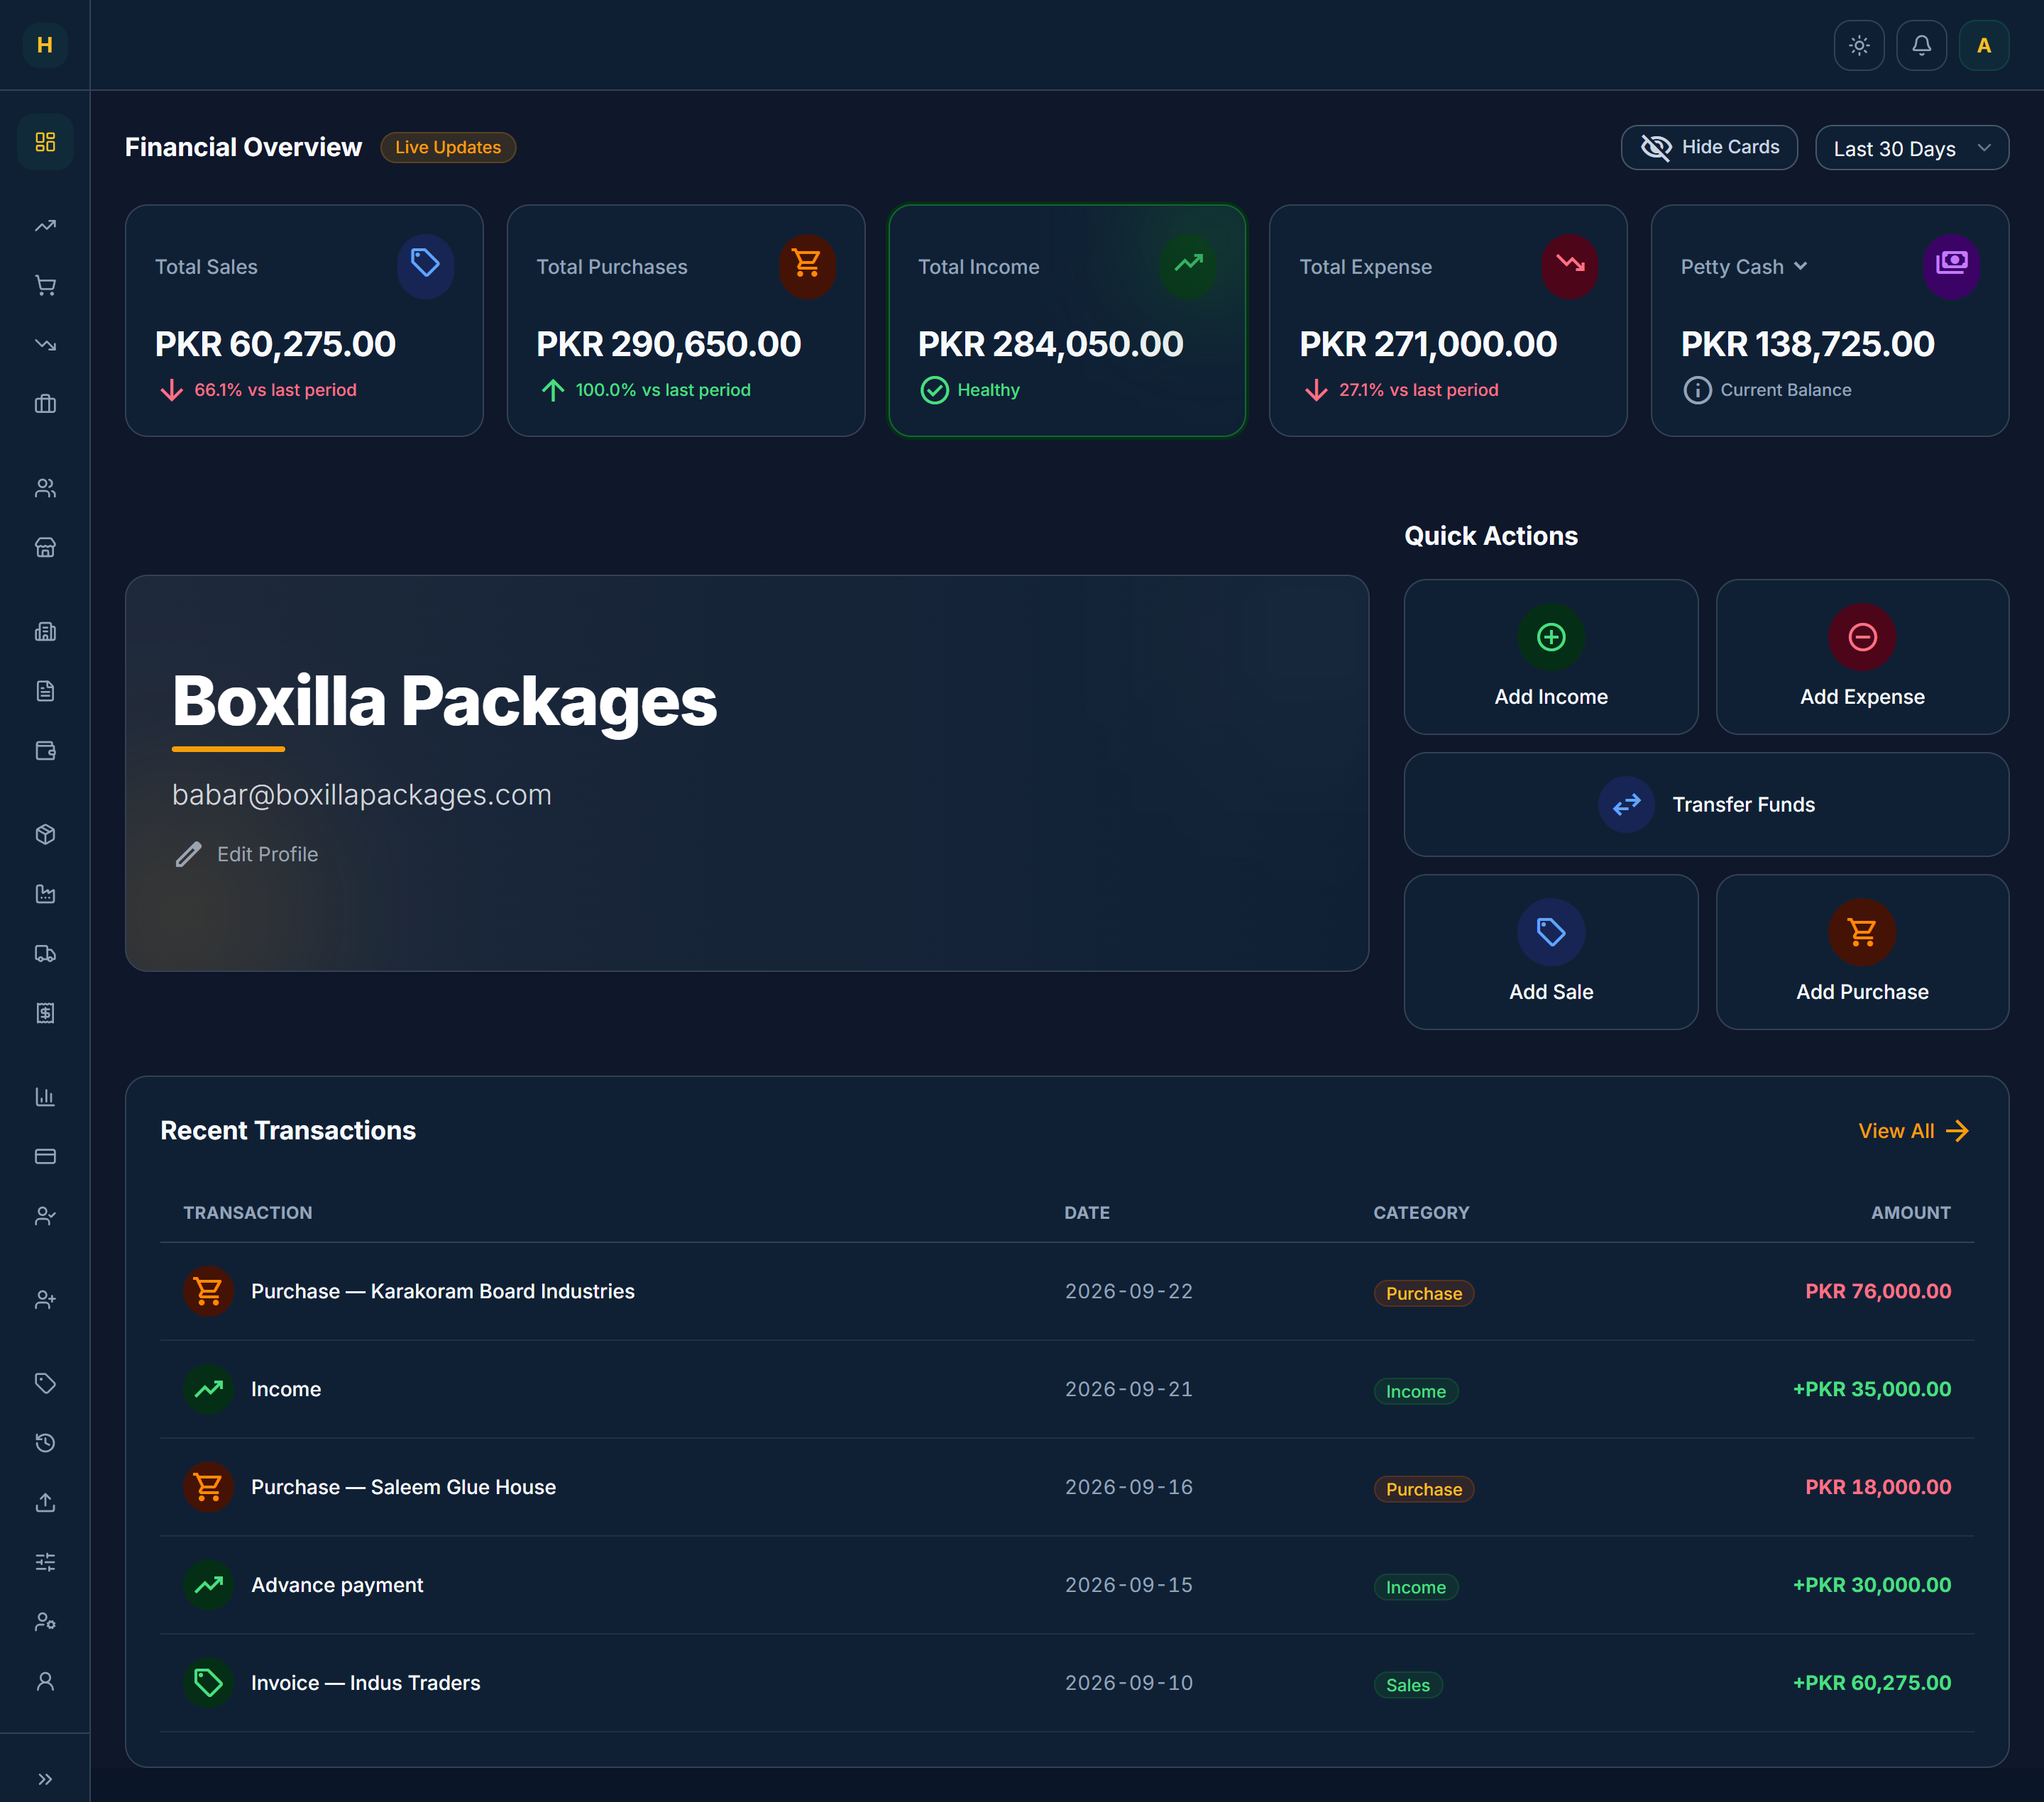Open the package box icon in sidebar

point(45,834)
